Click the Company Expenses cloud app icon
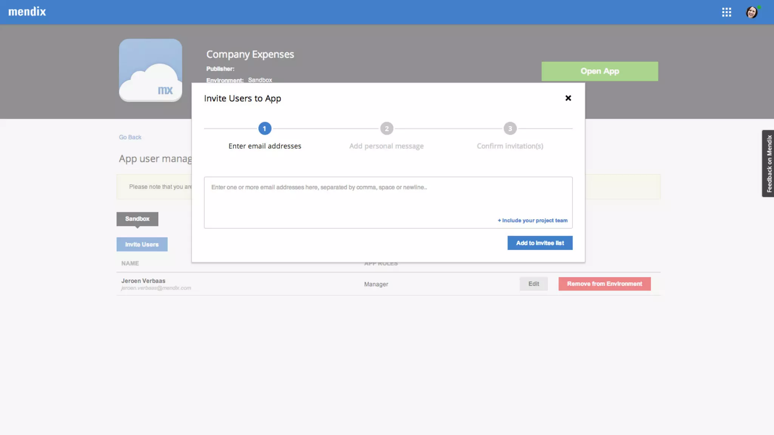The width and height of the screenshot is (774, 435). pos(150,70)
